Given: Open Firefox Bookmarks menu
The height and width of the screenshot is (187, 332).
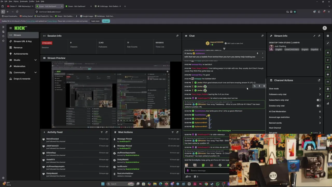Looking at the screenshot, I should 24,1.
